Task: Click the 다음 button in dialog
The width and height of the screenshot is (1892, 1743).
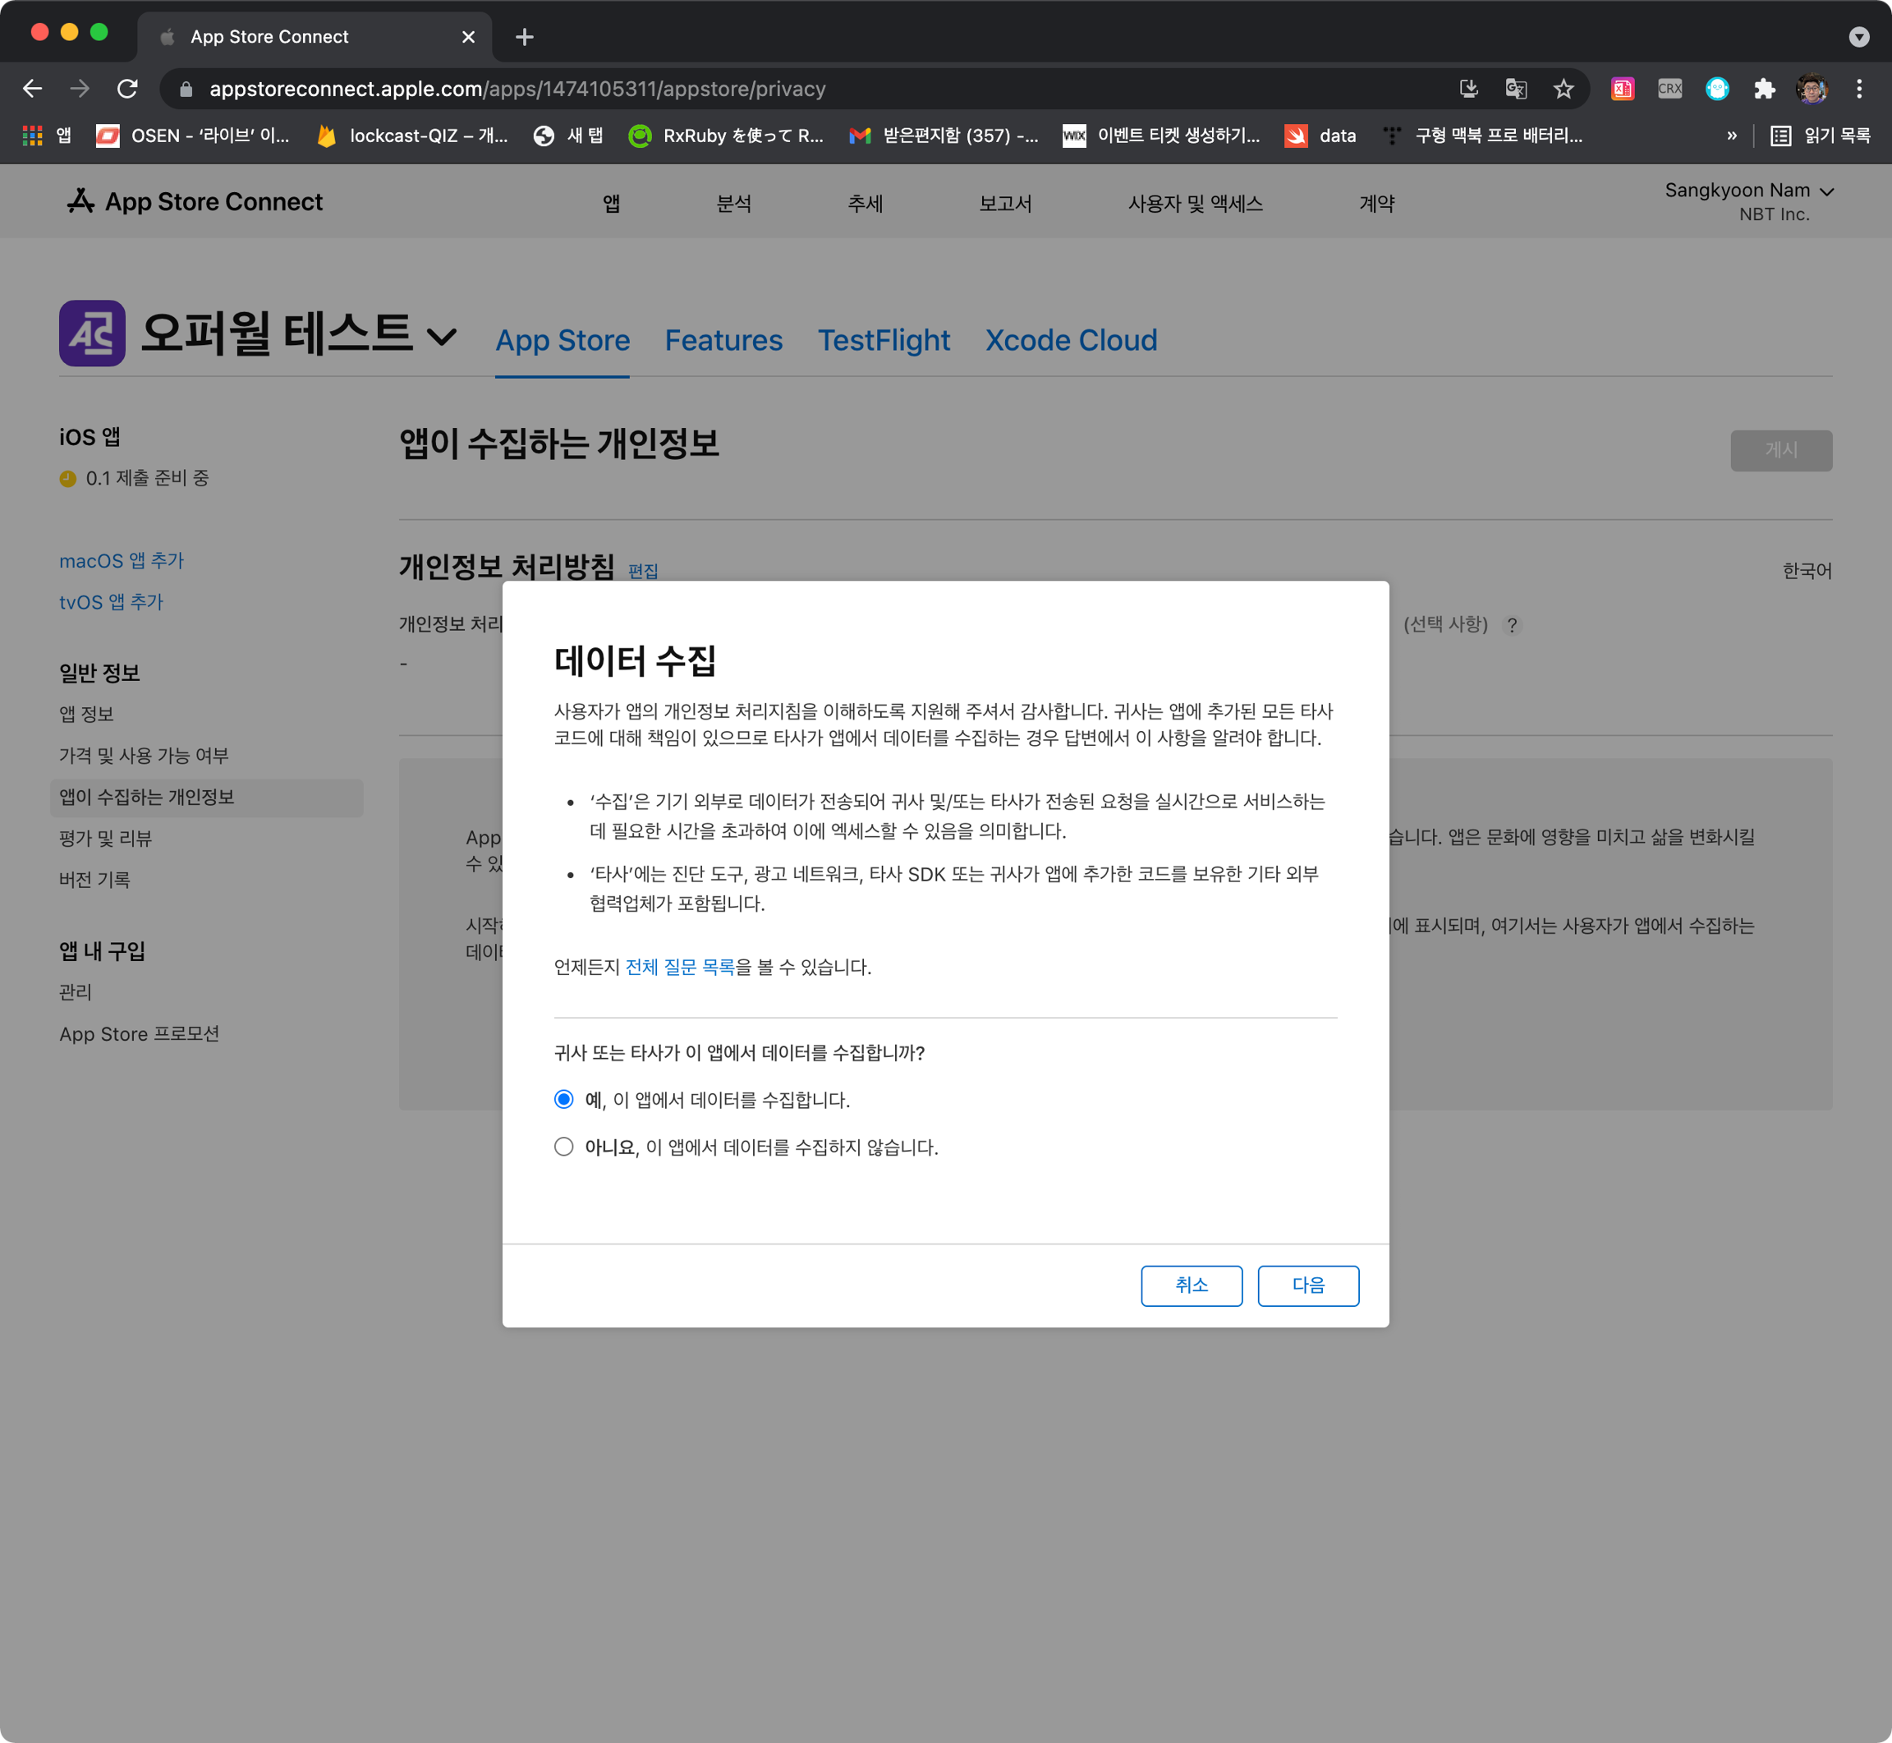Action: click(x=1307, y=1285)
